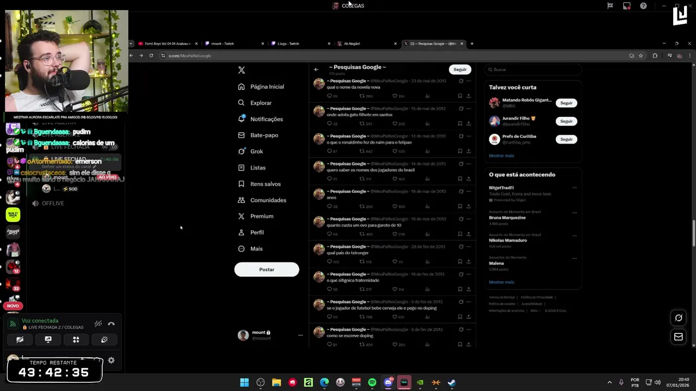
Task: Reload the browser page
Action: coord(151,55)
